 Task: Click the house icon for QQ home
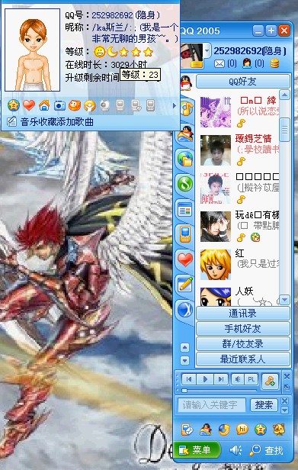click(44, 105)
